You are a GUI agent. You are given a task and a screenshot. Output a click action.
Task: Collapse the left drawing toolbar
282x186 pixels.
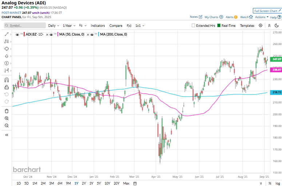click(7, 135)
